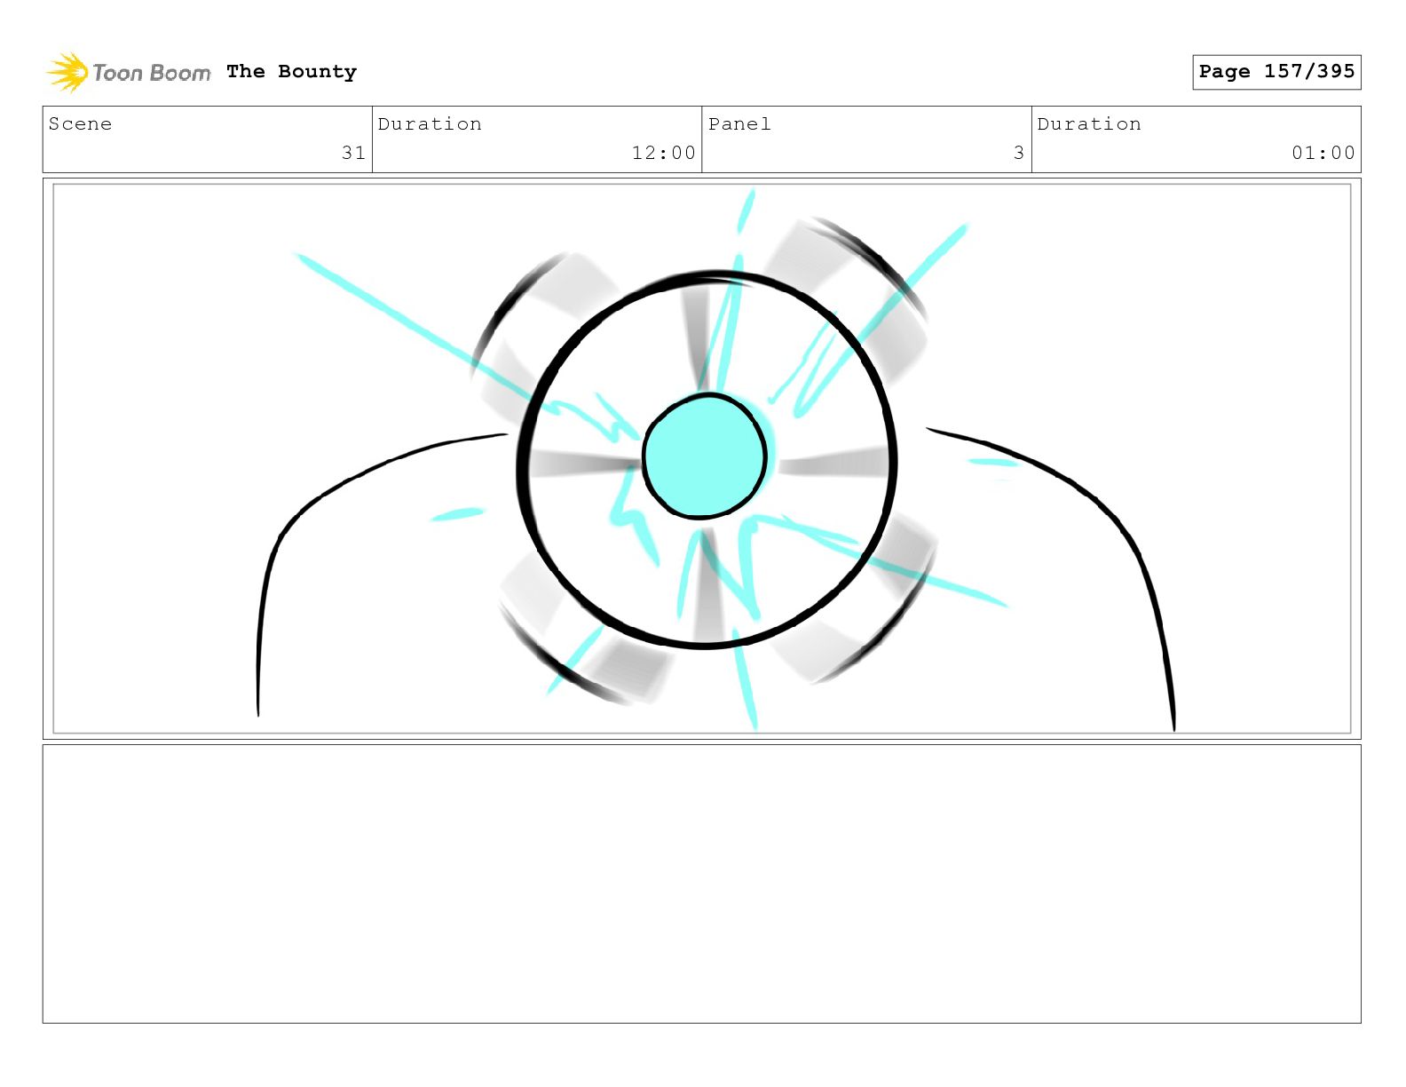
Task: Click the 'Scene' header label
Action: tap(80, 124)
